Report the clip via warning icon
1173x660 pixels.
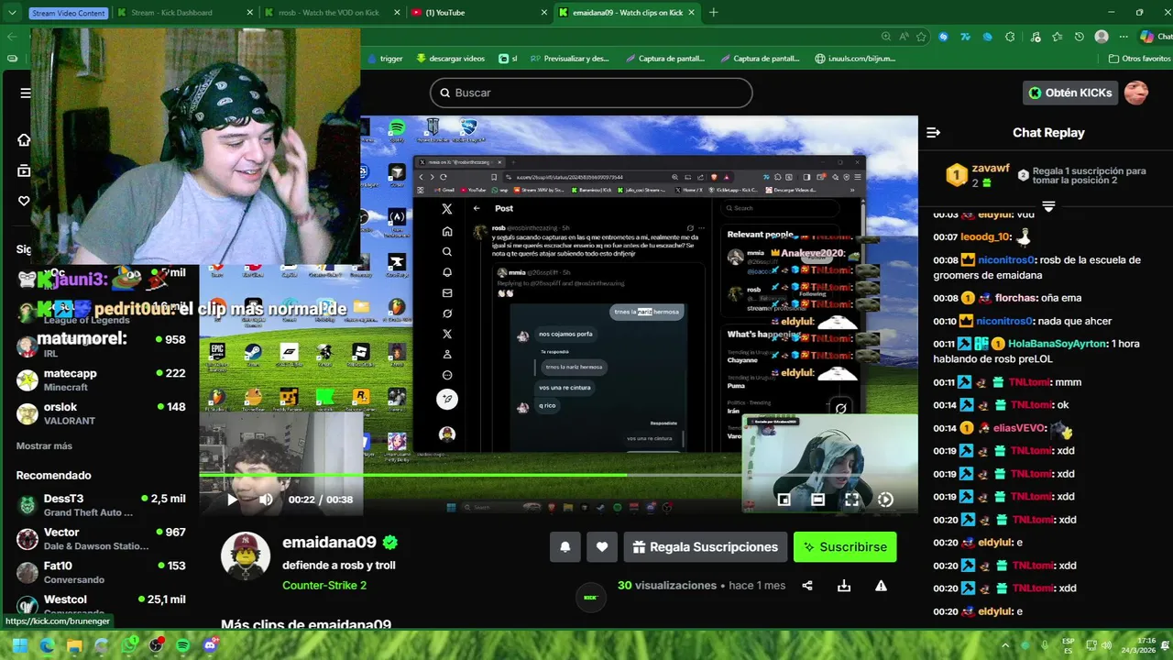tap(881, 586)
